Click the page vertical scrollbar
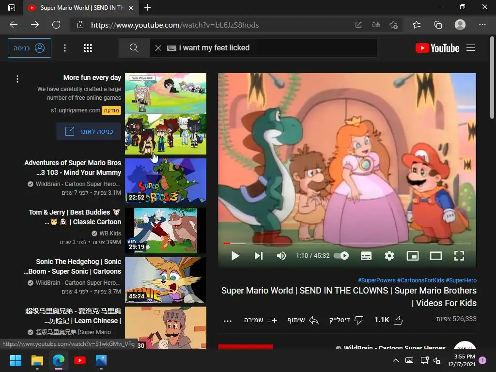 coord(492,77)
